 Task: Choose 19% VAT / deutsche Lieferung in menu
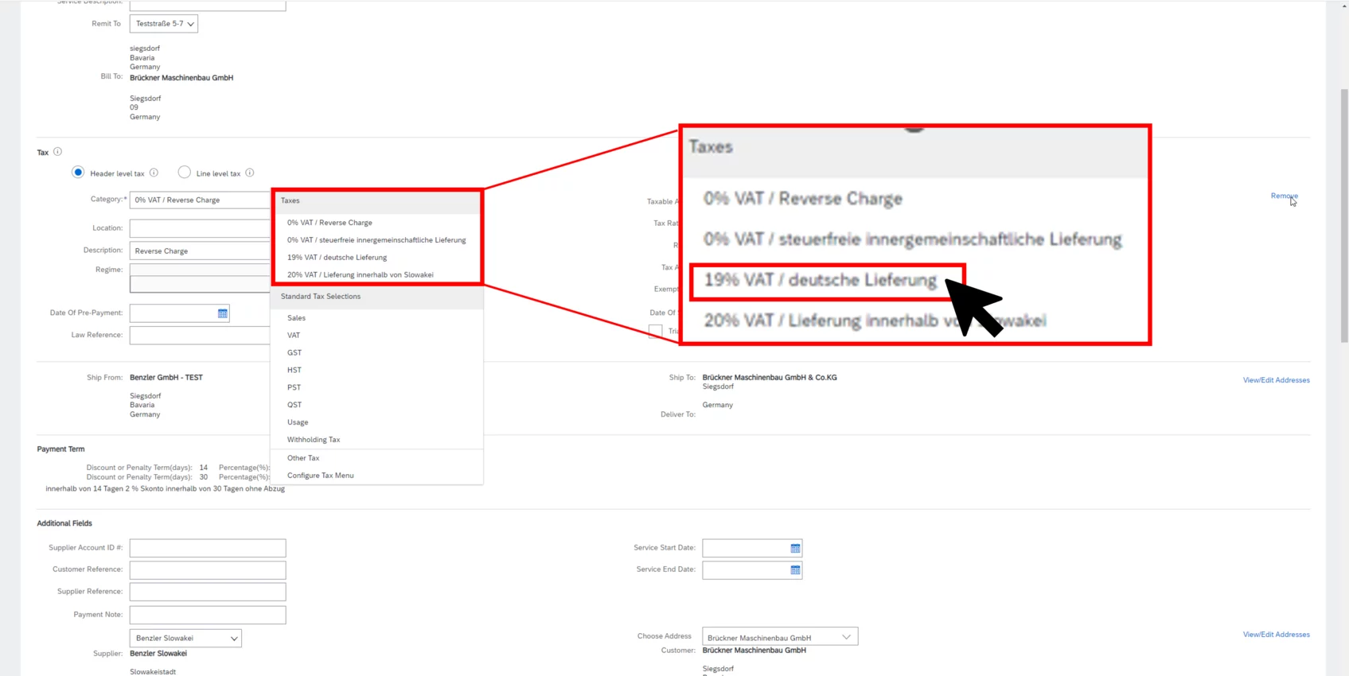[337, 258]
